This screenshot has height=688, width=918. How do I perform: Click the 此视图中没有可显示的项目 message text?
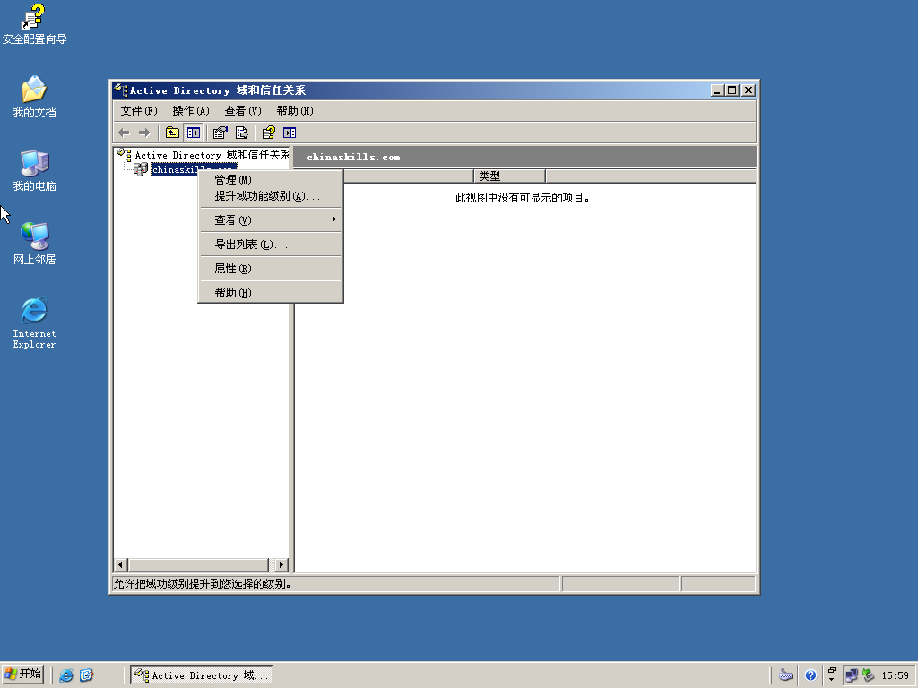click(523, 198)
